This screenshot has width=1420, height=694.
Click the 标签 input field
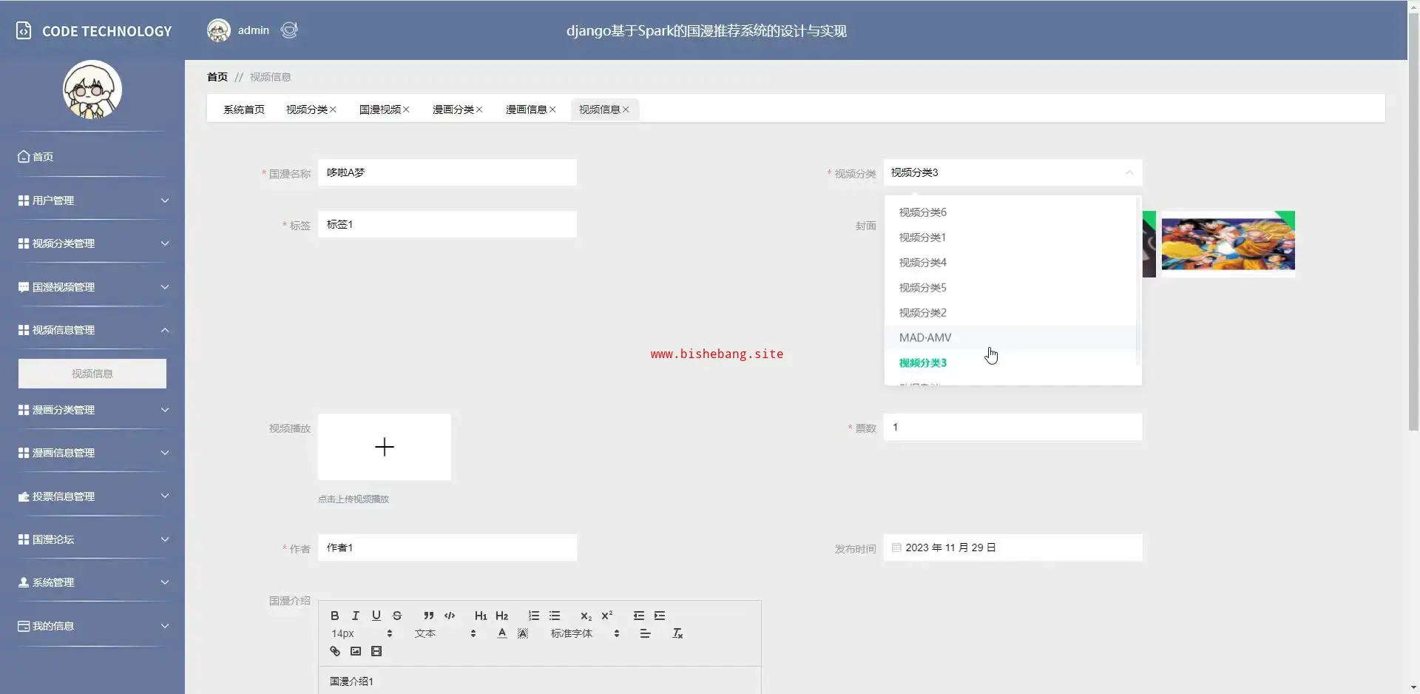[447, 224]
